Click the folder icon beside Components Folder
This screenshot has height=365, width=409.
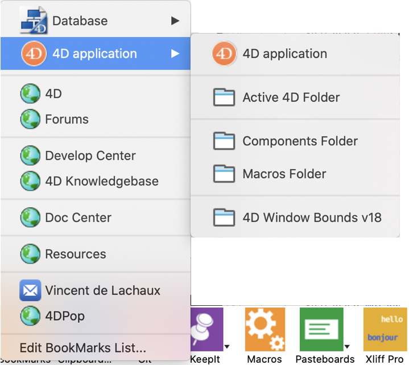(x=224, y=141)
